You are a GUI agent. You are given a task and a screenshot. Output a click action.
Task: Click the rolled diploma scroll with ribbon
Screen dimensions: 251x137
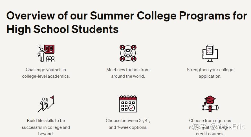[210, 108]
